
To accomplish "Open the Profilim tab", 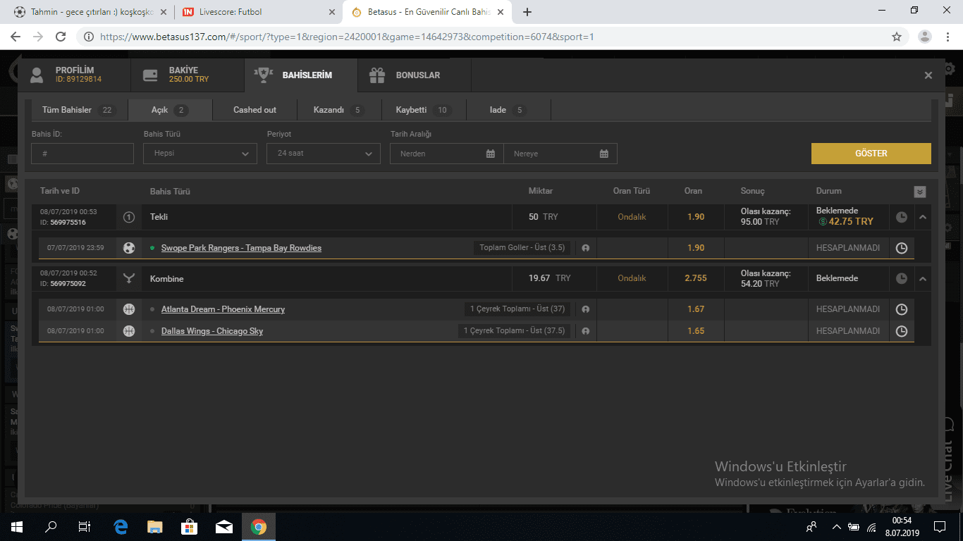I will pyautogui.click(x=74, y=75).
